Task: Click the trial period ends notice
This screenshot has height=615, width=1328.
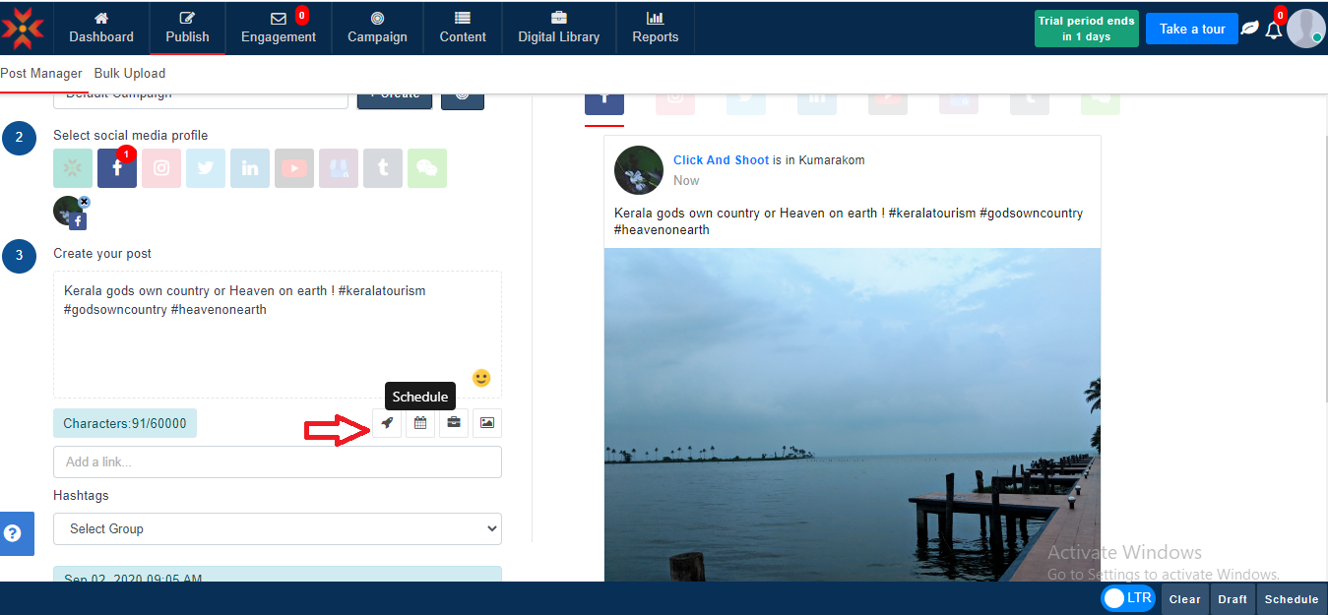Action: point(1086,29)
